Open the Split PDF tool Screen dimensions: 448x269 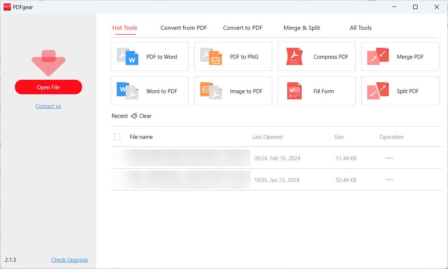click(x=400, y=91)
